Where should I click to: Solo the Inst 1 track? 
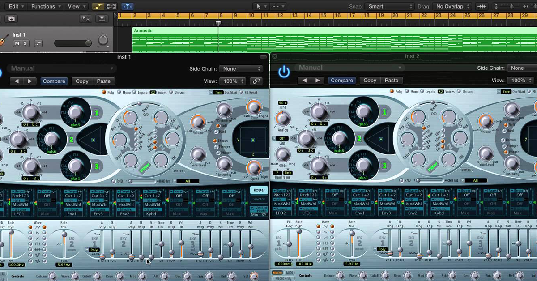[26, 43]
